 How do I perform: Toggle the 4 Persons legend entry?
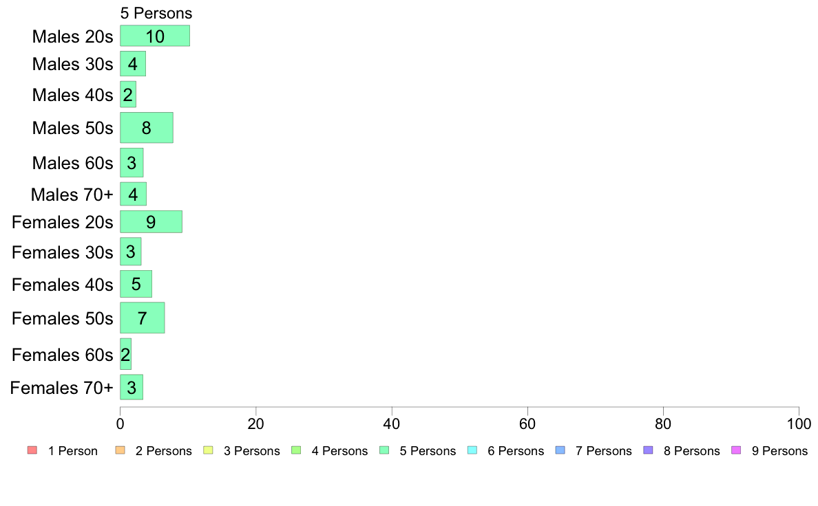point(330,451)
